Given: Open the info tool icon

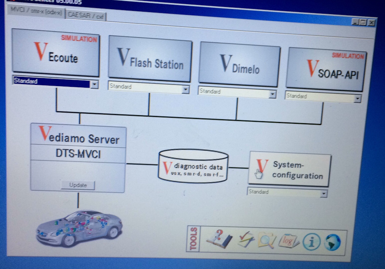Looking at the screenshot, I should pos(311,242).
